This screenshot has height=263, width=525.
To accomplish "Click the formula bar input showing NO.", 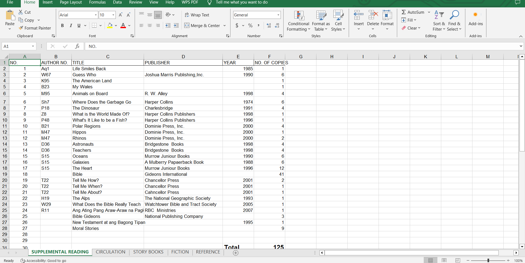I will (x=301, y=46).
